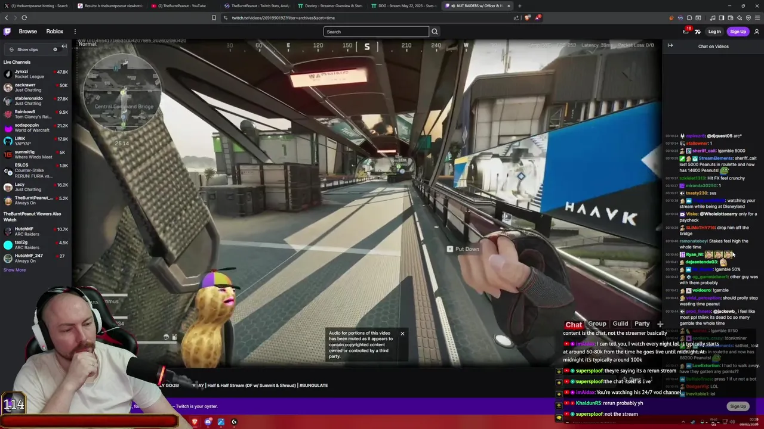Click the header Sign Up button

(x=738, y=32)
